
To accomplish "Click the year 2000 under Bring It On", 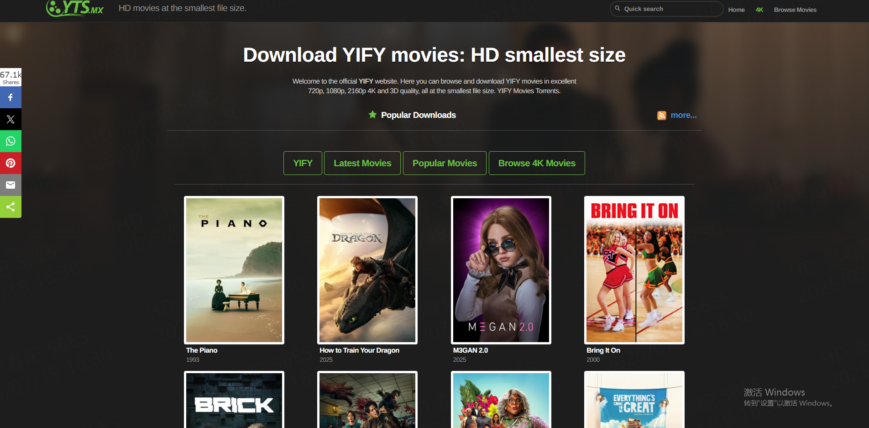I will [x=593, y=360].
